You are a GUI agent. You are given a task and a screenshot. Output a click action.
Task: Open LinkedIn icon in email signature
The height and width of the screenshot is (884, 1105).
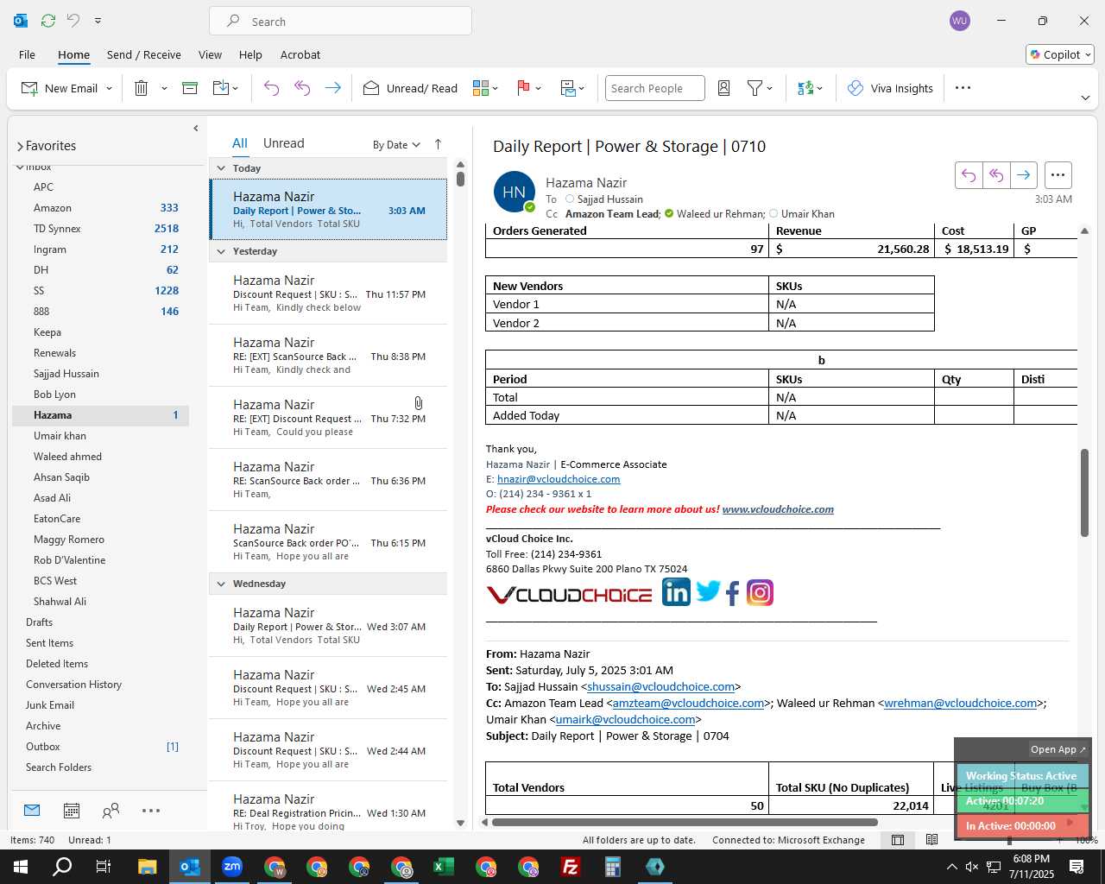676,592
